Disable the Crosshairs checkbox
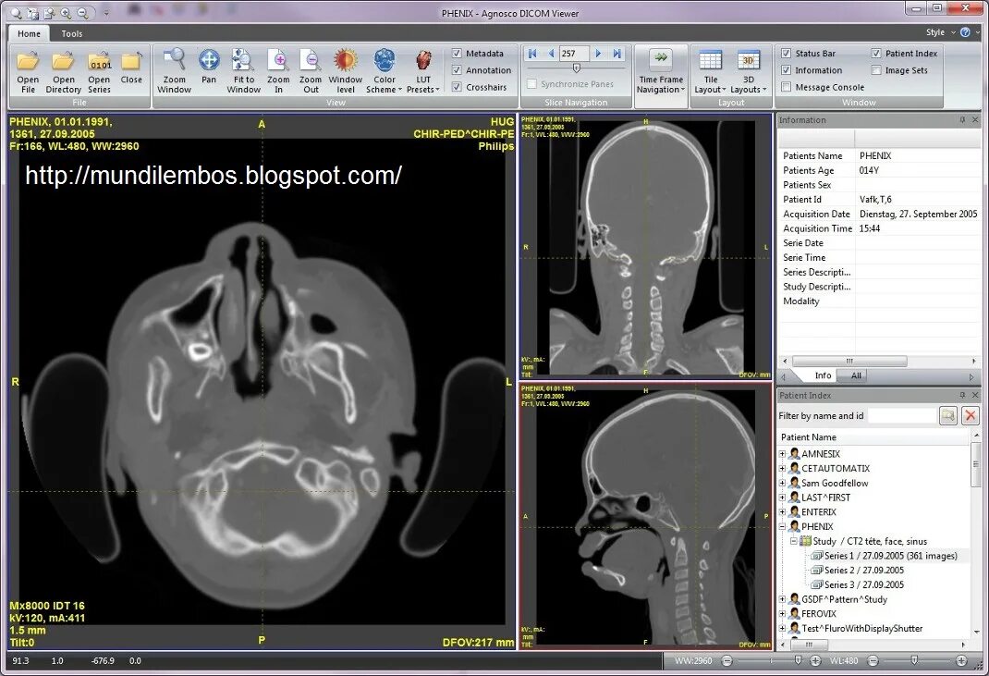Screen dimensions: 989x676 click(x=457, y=87)
